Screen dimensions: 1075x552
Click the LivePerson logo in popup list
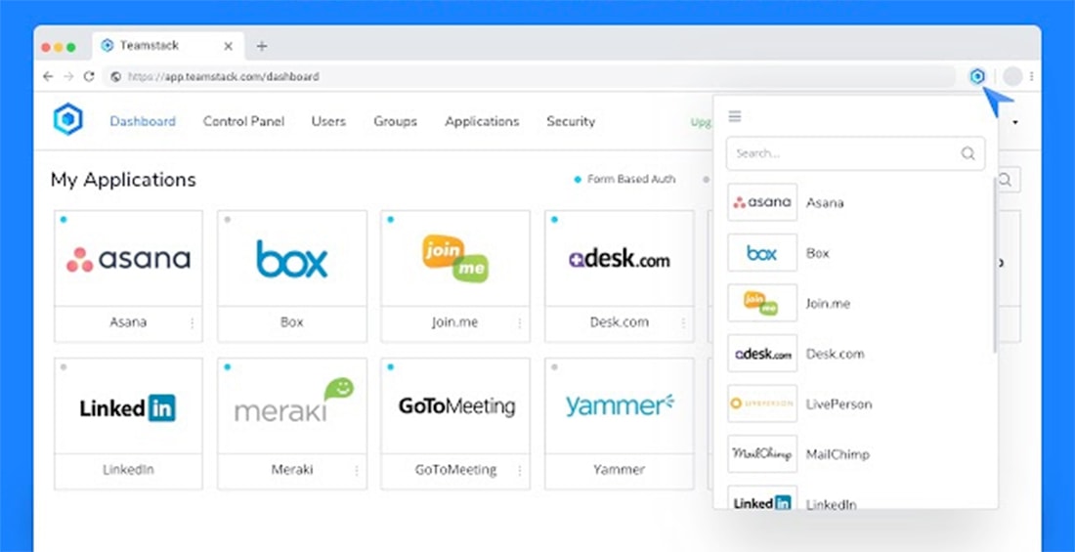[x=762, y=403]
